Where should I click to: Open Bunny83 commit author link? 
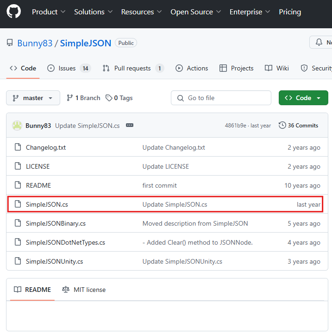(38, 126)
